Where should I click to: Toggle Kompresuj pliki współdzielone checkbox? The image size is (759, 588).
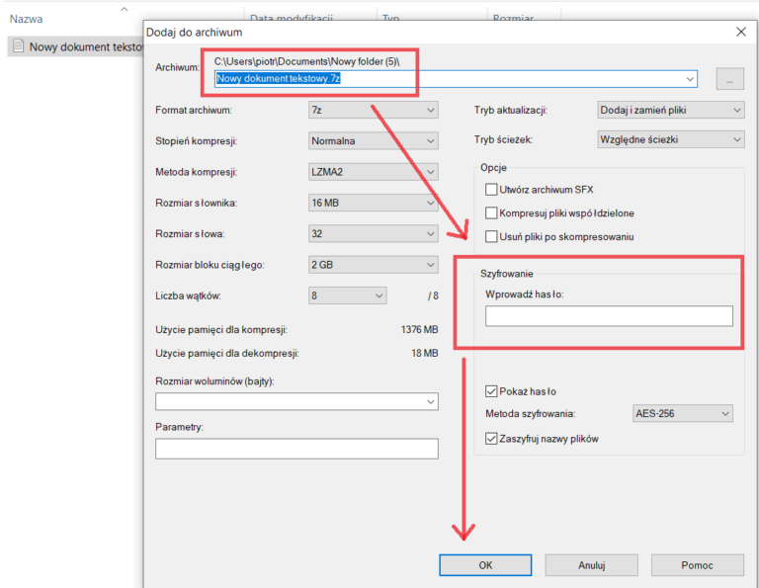pos(492,213)
